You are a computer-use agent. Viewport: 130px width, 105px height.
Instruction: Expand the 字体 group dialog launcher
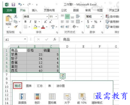pyautogui.click(x=57, y=33)
